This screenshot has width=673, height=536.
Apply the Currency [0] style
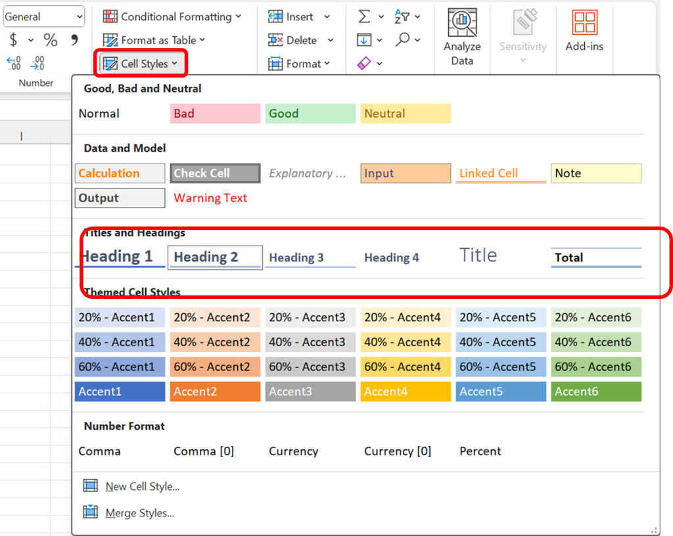coord(406,451)
